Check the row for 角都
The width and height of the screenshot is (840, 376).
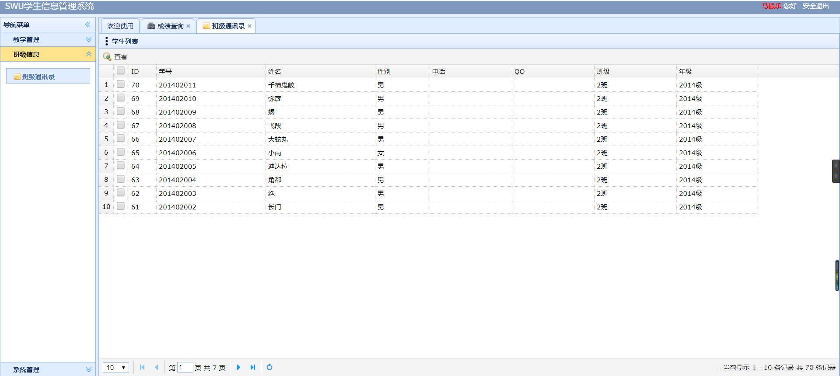[x=121, y=179]
